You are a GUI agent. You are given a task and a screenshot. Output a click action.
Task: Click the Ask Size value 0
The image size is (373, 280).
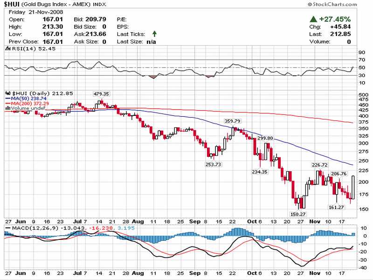104,42
